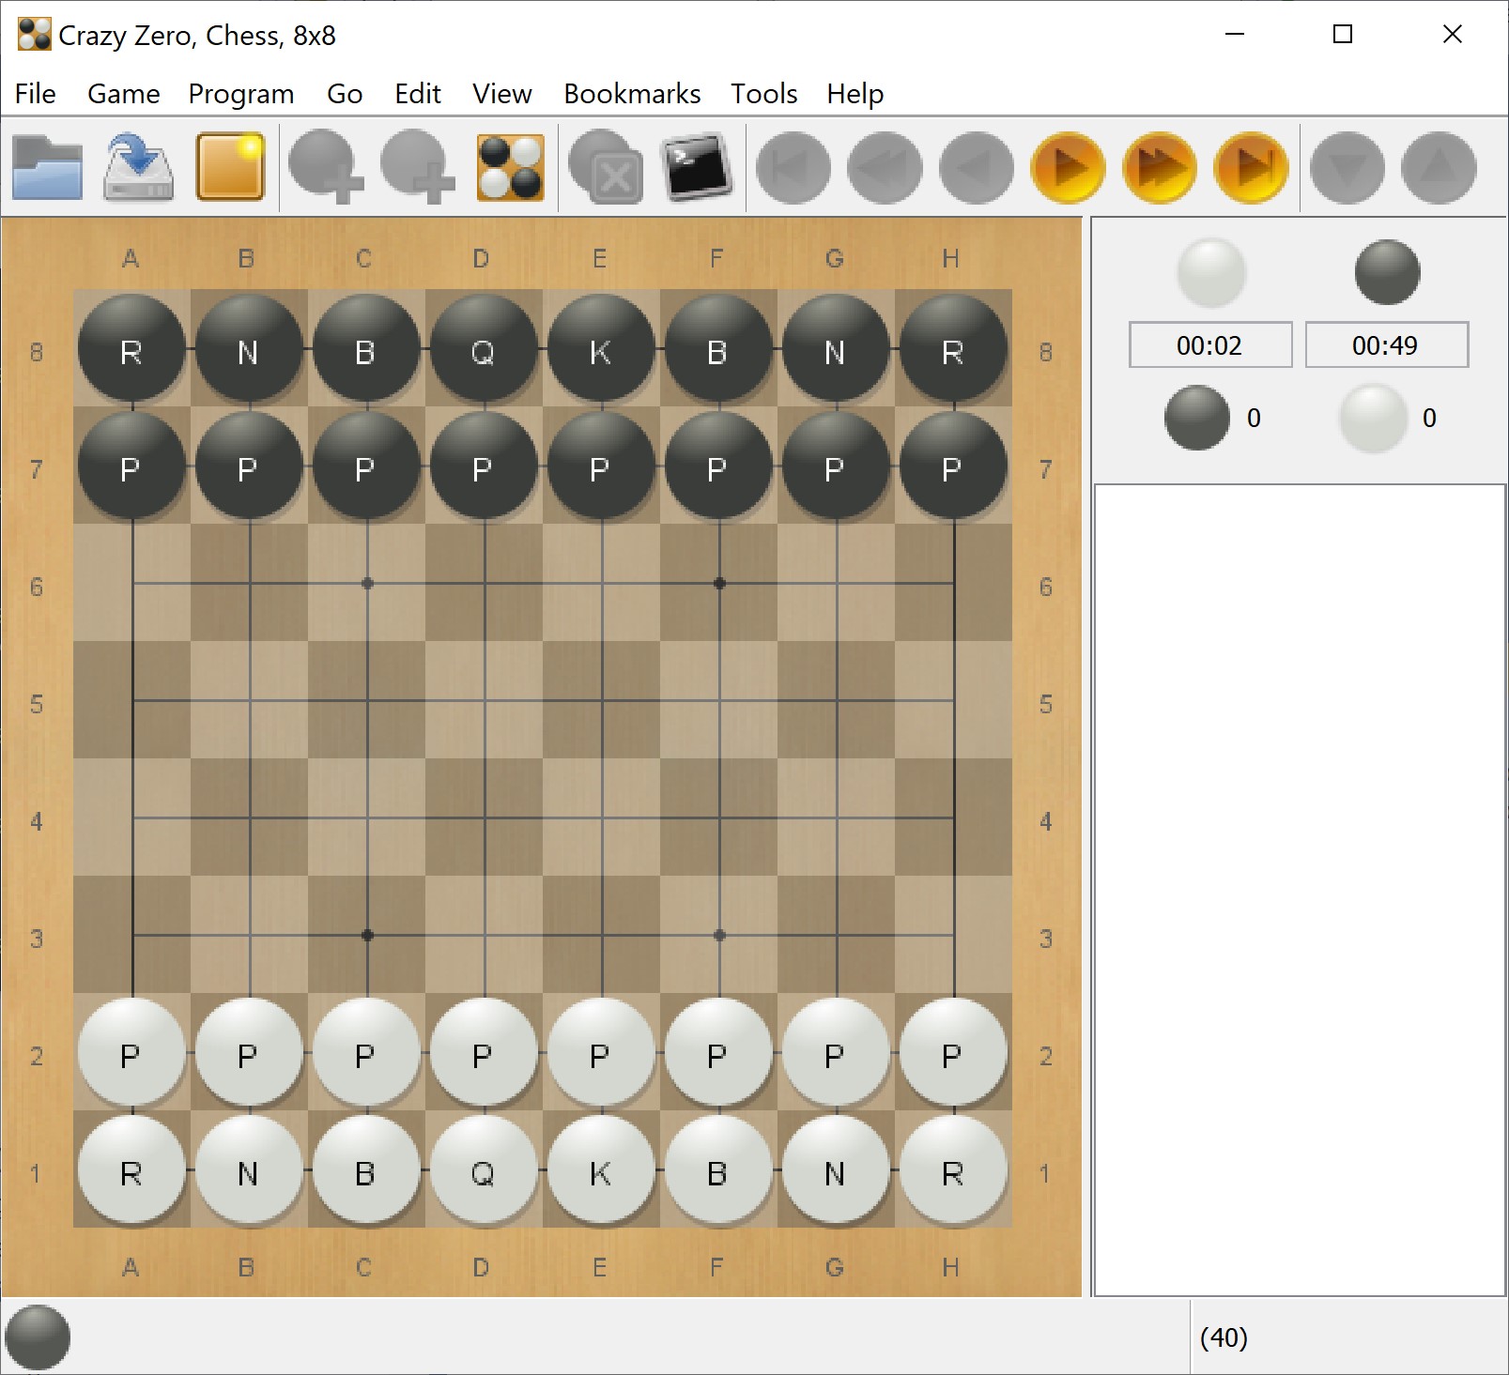
Task: Select black rook on A8
Action: point(131,349)
